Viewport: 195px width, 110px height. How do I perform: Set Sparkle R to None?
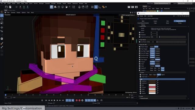(x=151, y=68)
